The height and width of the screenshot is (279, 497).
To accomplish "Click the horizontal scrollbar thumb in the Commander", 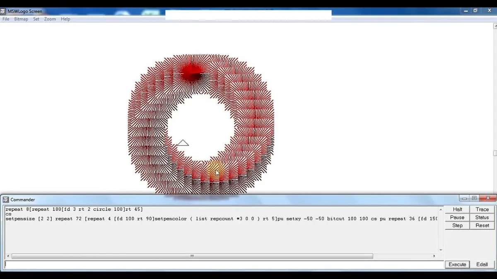I will (x=192, y=256).
